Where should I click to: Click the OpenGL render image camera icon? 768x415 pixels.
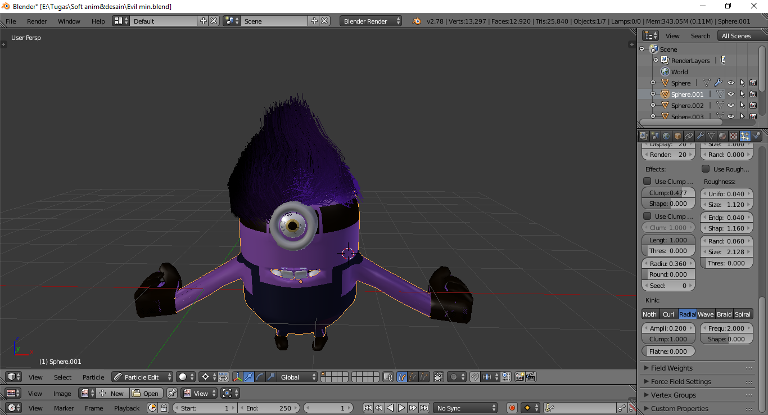point(519,377)
